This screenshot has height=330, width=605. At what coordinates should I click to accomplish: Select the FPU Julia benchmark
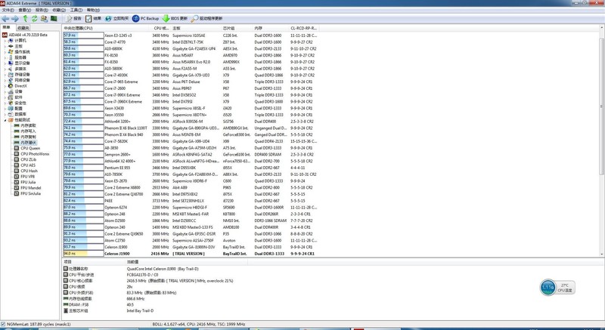tap(25, 182)
